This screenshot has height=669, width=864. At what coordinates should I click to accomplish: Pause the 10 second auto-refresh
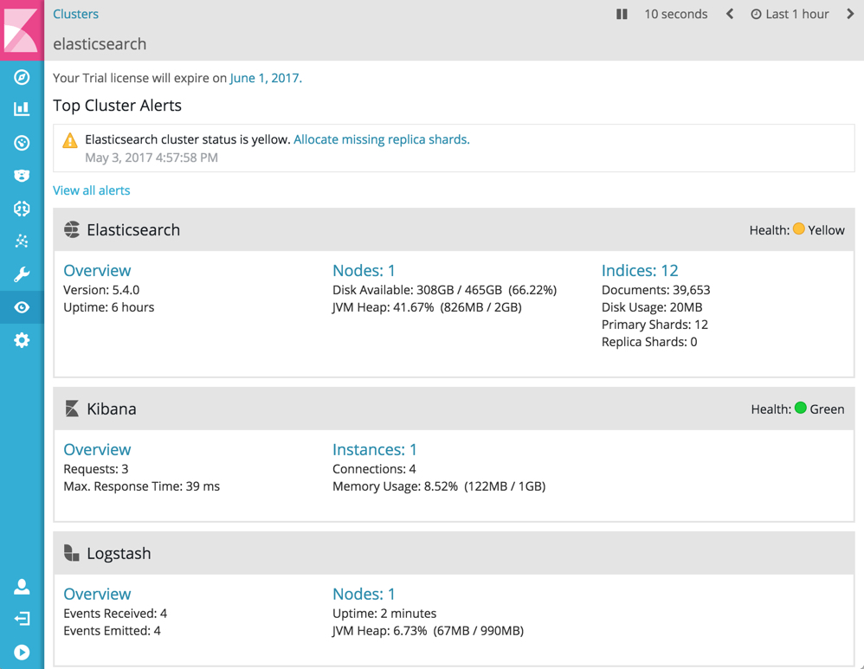(x=622, y=14)
